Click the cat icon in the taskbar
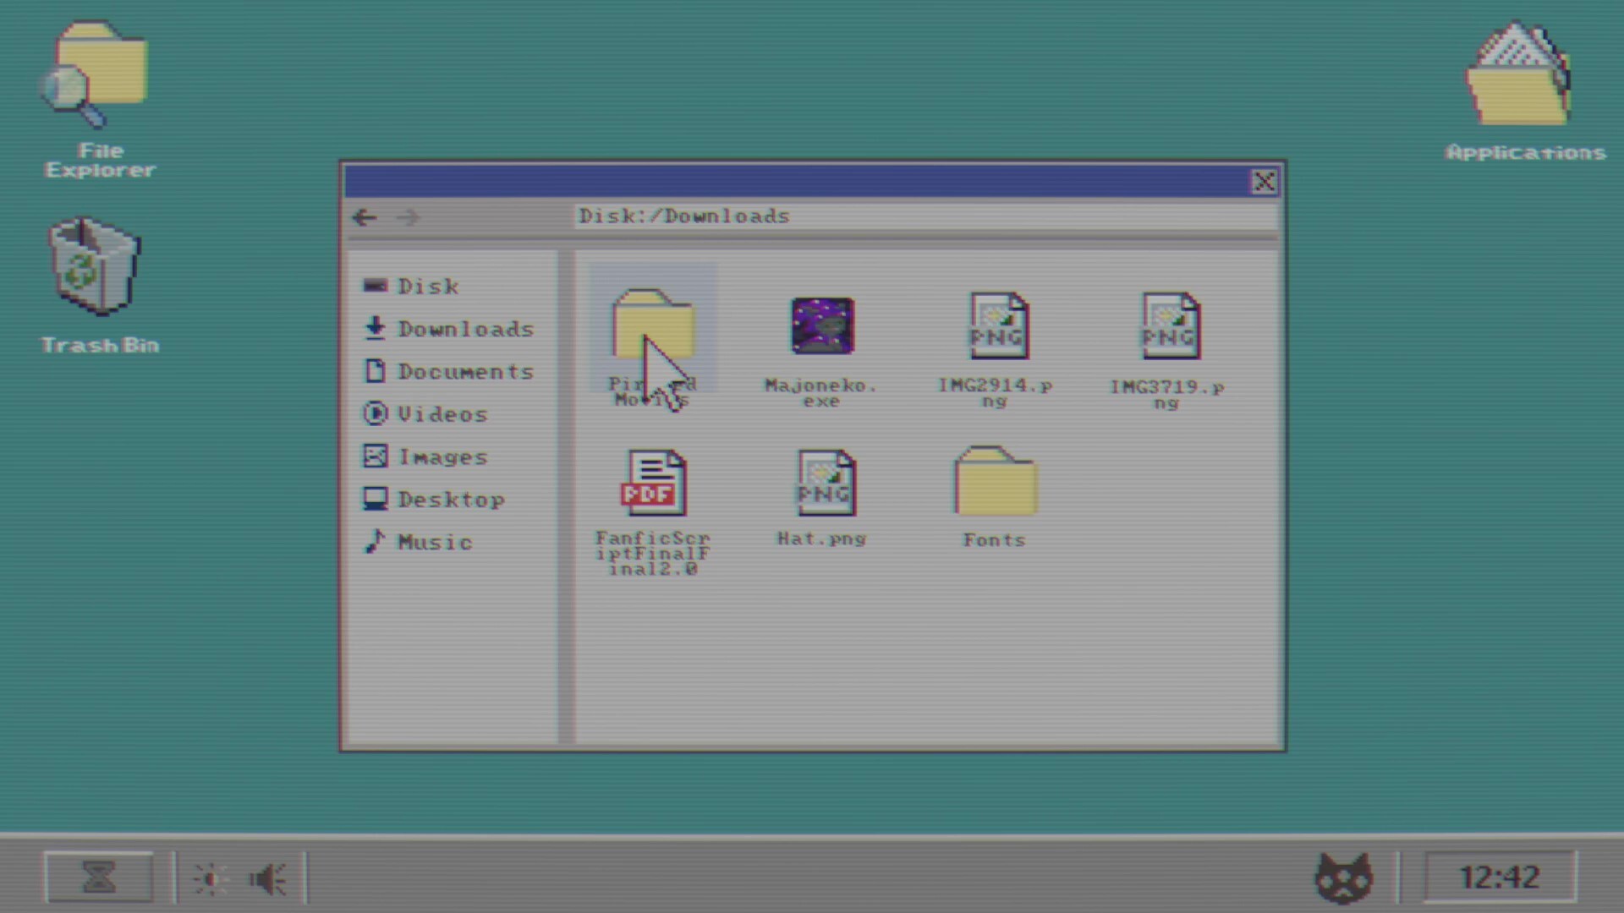This screenshot has height=913, width=1624. [x=1345, y=877]
